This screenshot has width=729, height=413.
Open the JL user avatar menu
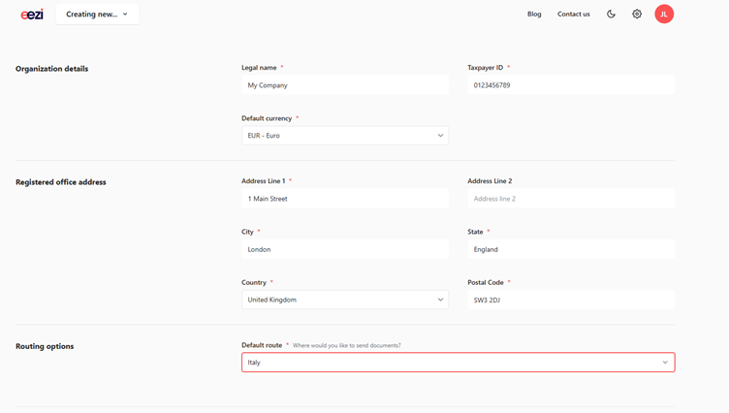[664, 14]
